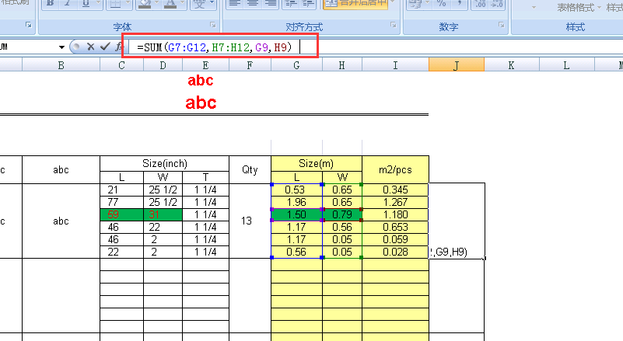
Task: Toggle bold formatting in the ribbon
Action: coord(50,4)
